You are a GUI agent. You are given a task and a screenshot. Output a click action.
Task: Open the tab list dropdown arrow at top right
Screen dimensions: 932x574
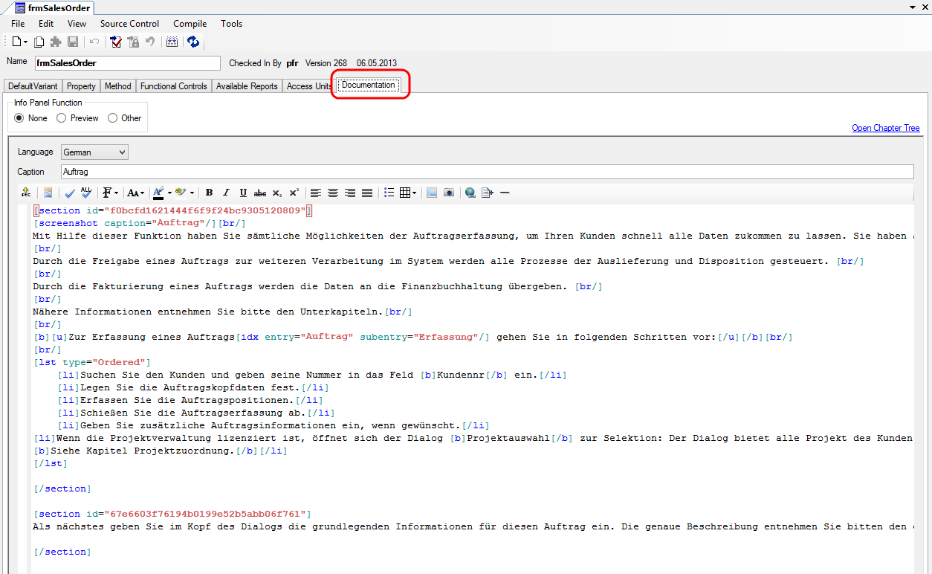tap(912, 7)
